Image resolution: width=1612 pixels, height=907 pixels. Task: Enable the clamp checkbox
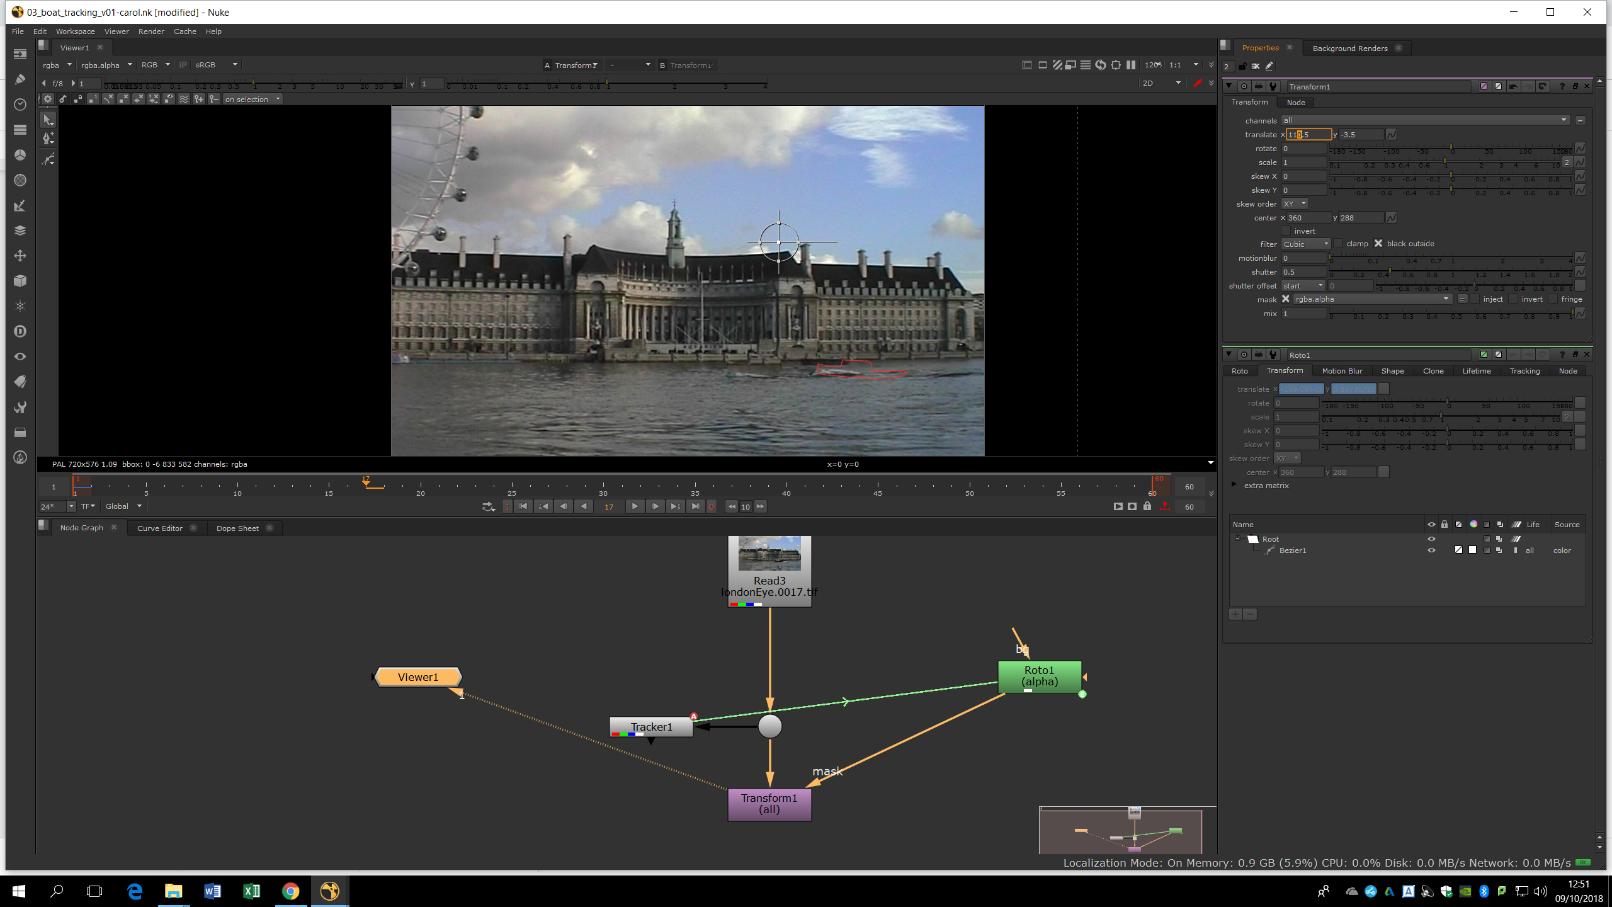pyautogui.click(x=1338, y=244)
